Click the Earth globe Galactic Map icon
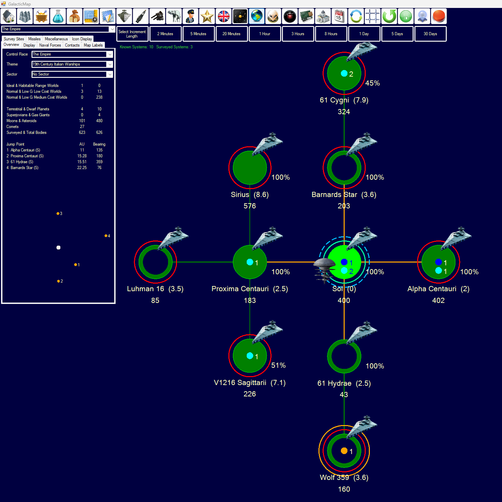 [x=257, y=16]
